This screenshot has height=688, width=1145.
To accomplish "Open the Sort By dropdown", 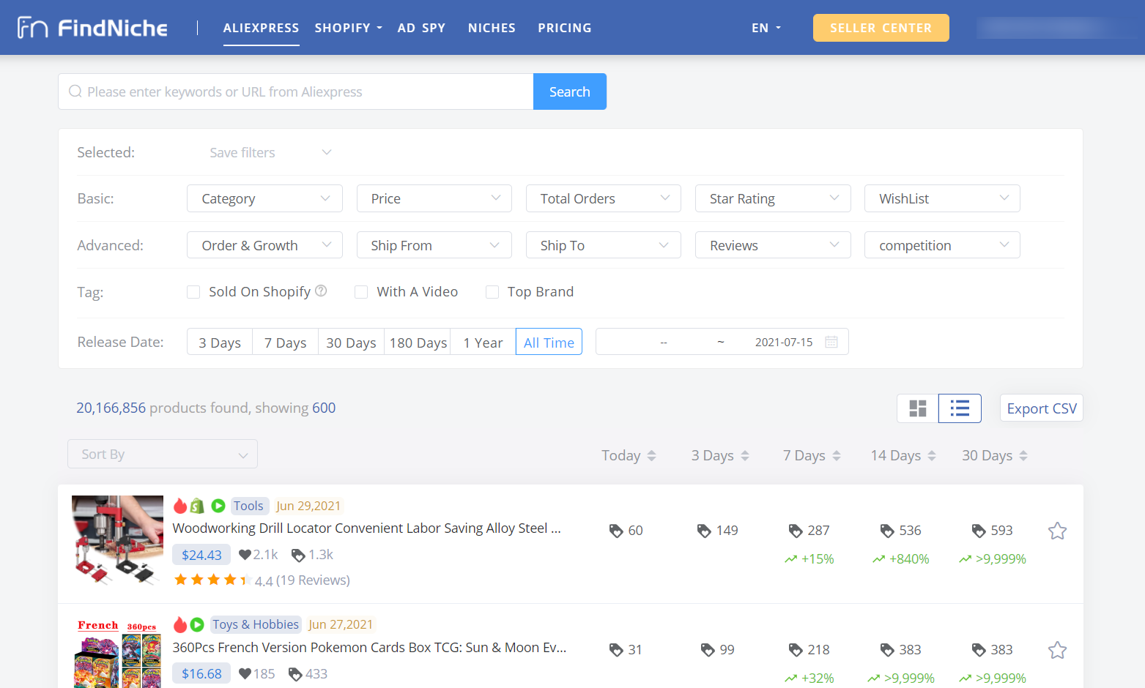I will click(x=163, y=454).
